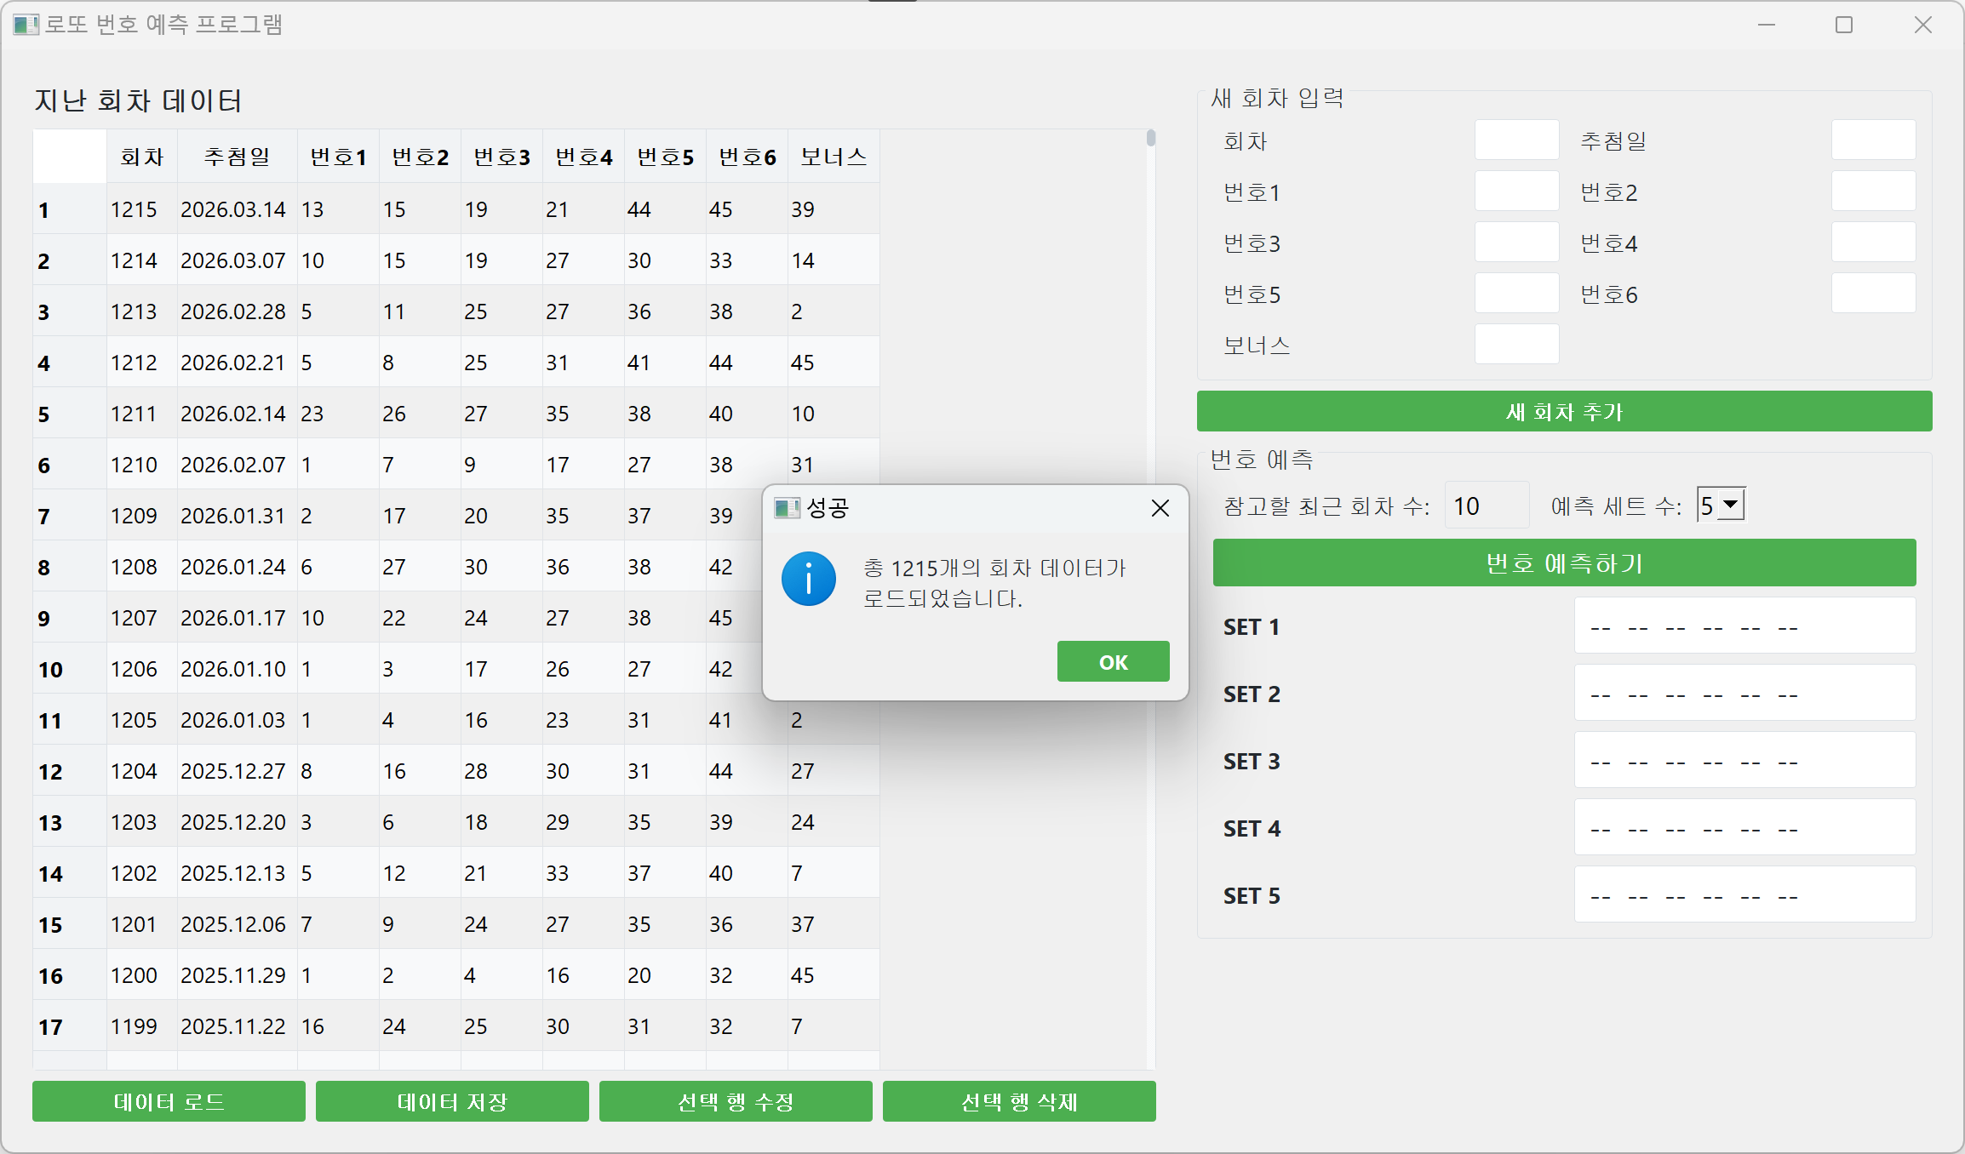Click the 번호1 column header
The width and height of the screenshot is (1965, 1154).
pos(338,157)
